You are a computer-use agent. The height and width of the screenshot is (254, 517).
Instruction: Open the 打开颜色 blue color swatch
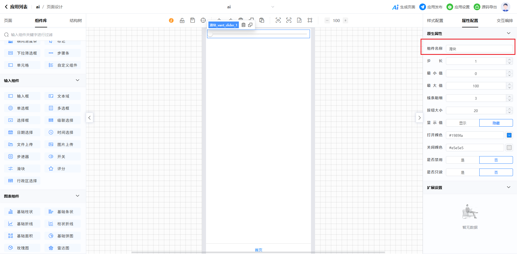[x=509, y=135]
